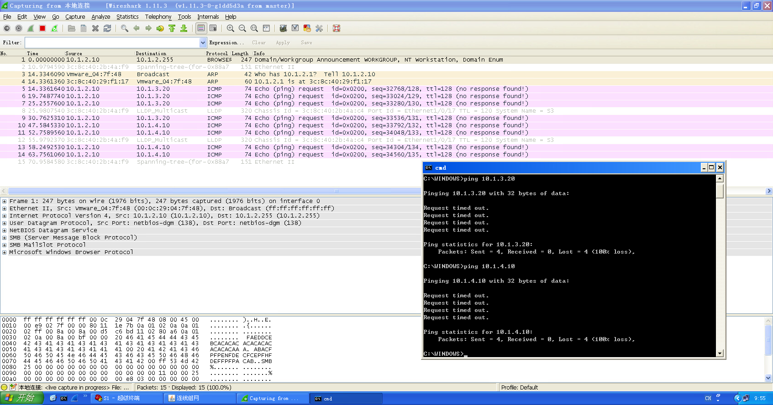Edit coloring rules icon
The width and height of the screenshot is (773, 405).
pos(307,28)
